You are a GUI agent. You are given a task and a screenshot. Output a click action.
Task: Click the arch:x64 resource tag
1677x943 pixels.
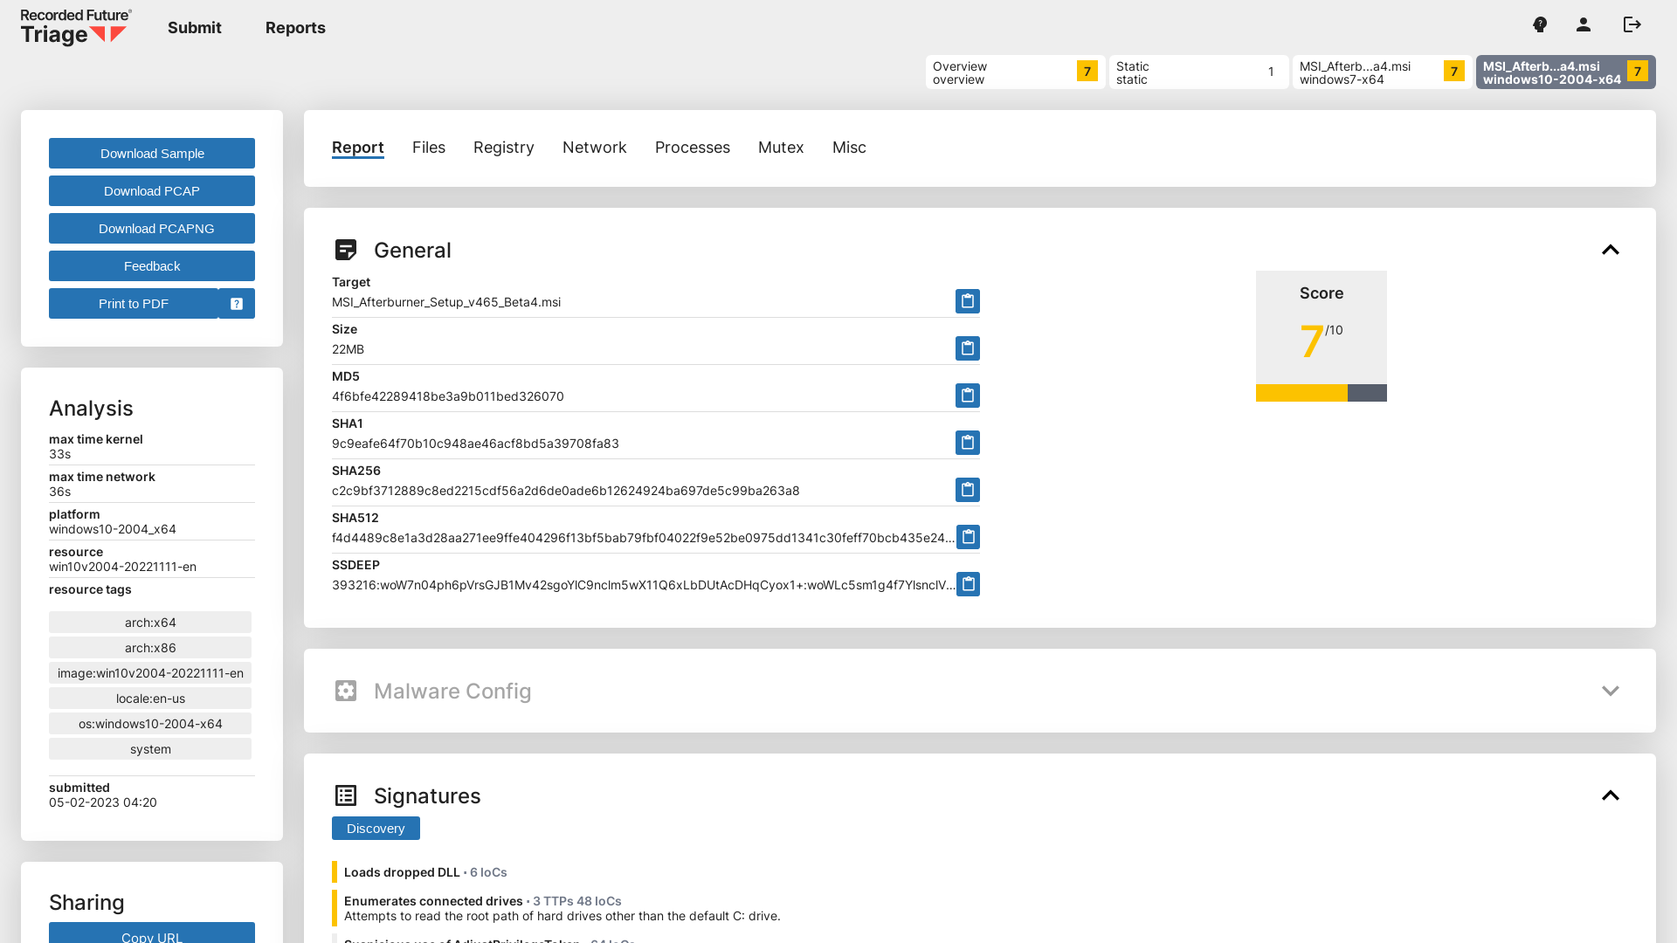(150, 623)
